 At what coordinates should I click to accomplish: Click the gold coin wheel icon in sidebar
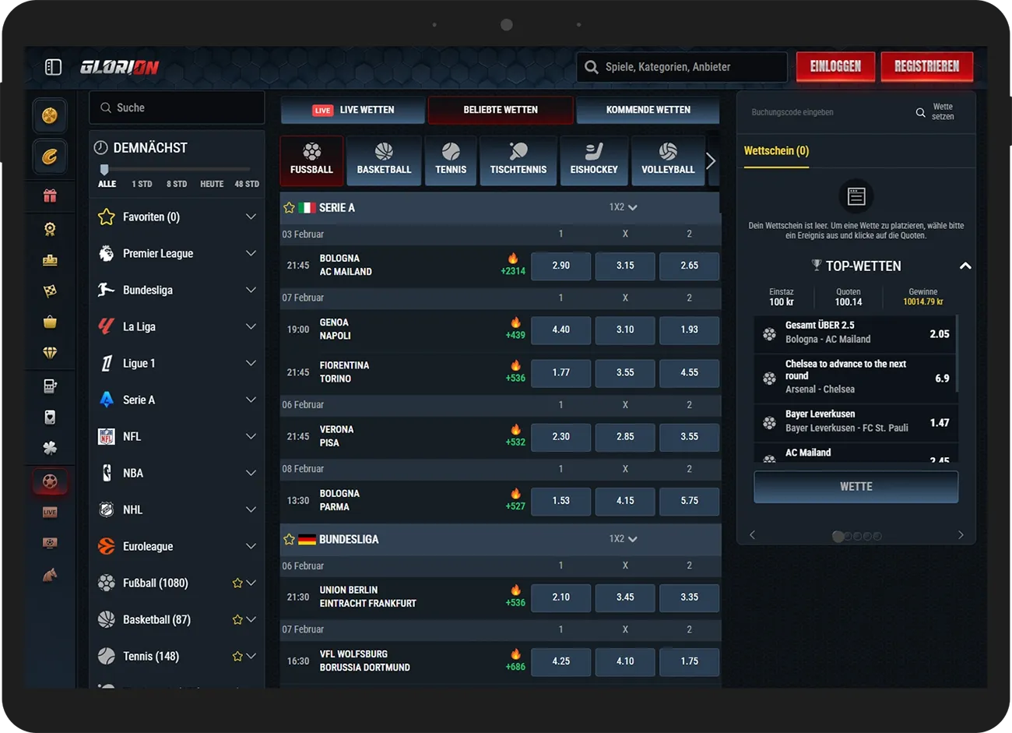50,116
